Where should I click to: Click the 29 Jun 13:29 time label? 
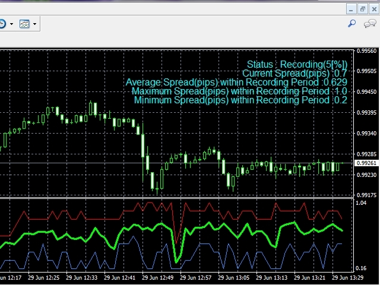pos(348,278)
